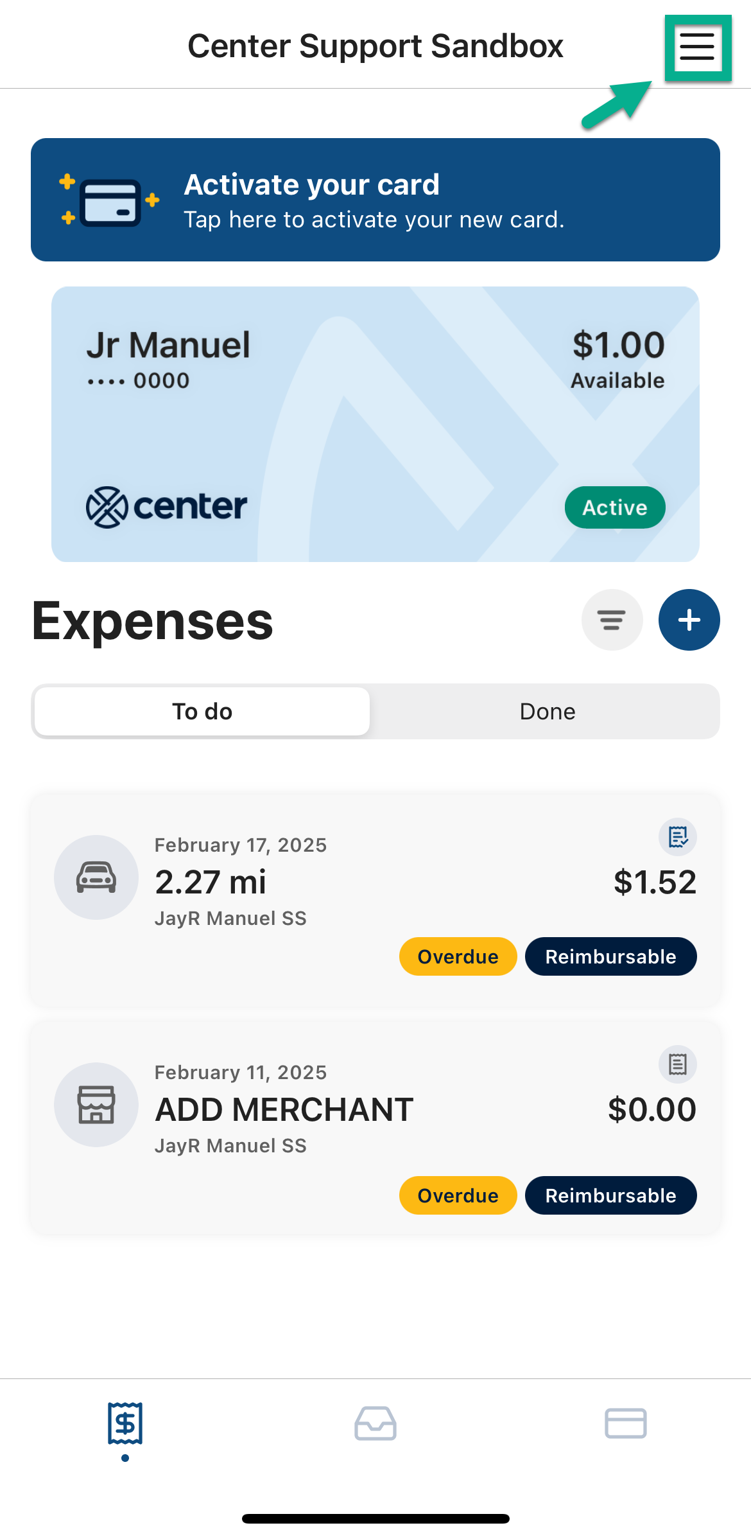Tap Reimbursable badge on ADD MERCHANT expense
The height and width of the screenshot is (1539, 751).
tap(610, 1195)
